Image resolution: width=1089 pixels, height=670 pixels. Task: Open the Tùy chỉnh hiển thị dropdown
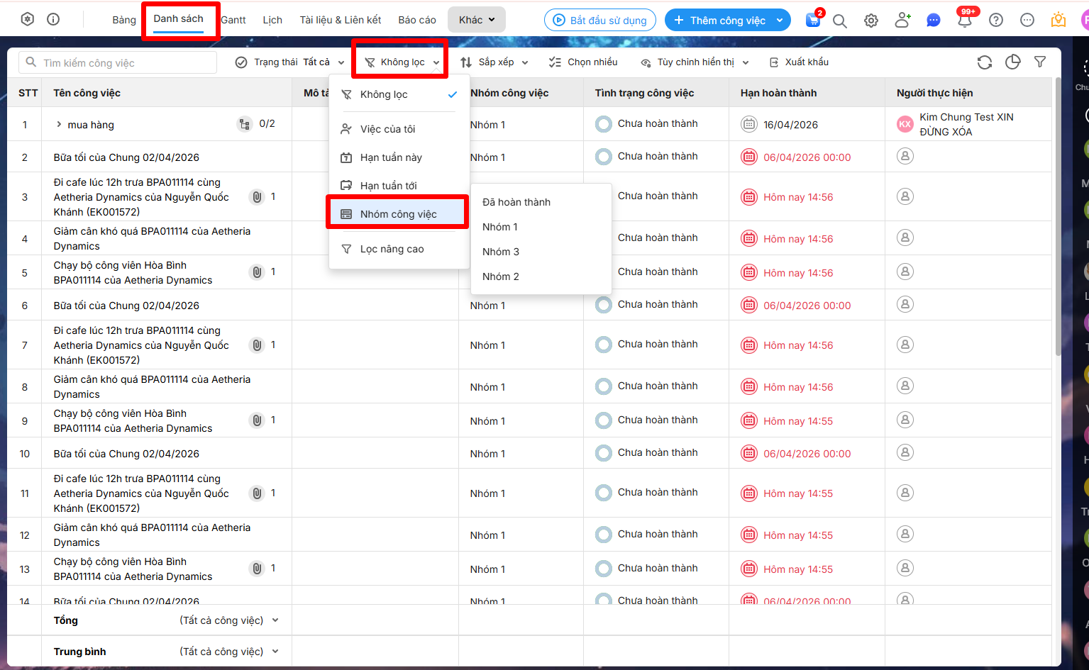[x=695, y=62]
